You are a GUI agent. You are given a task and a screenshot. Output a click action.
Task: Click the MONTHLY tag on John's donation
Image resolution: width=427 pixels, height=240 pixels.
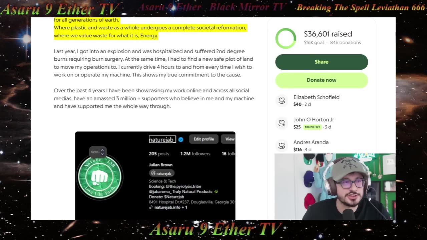[x=313, y=127]
